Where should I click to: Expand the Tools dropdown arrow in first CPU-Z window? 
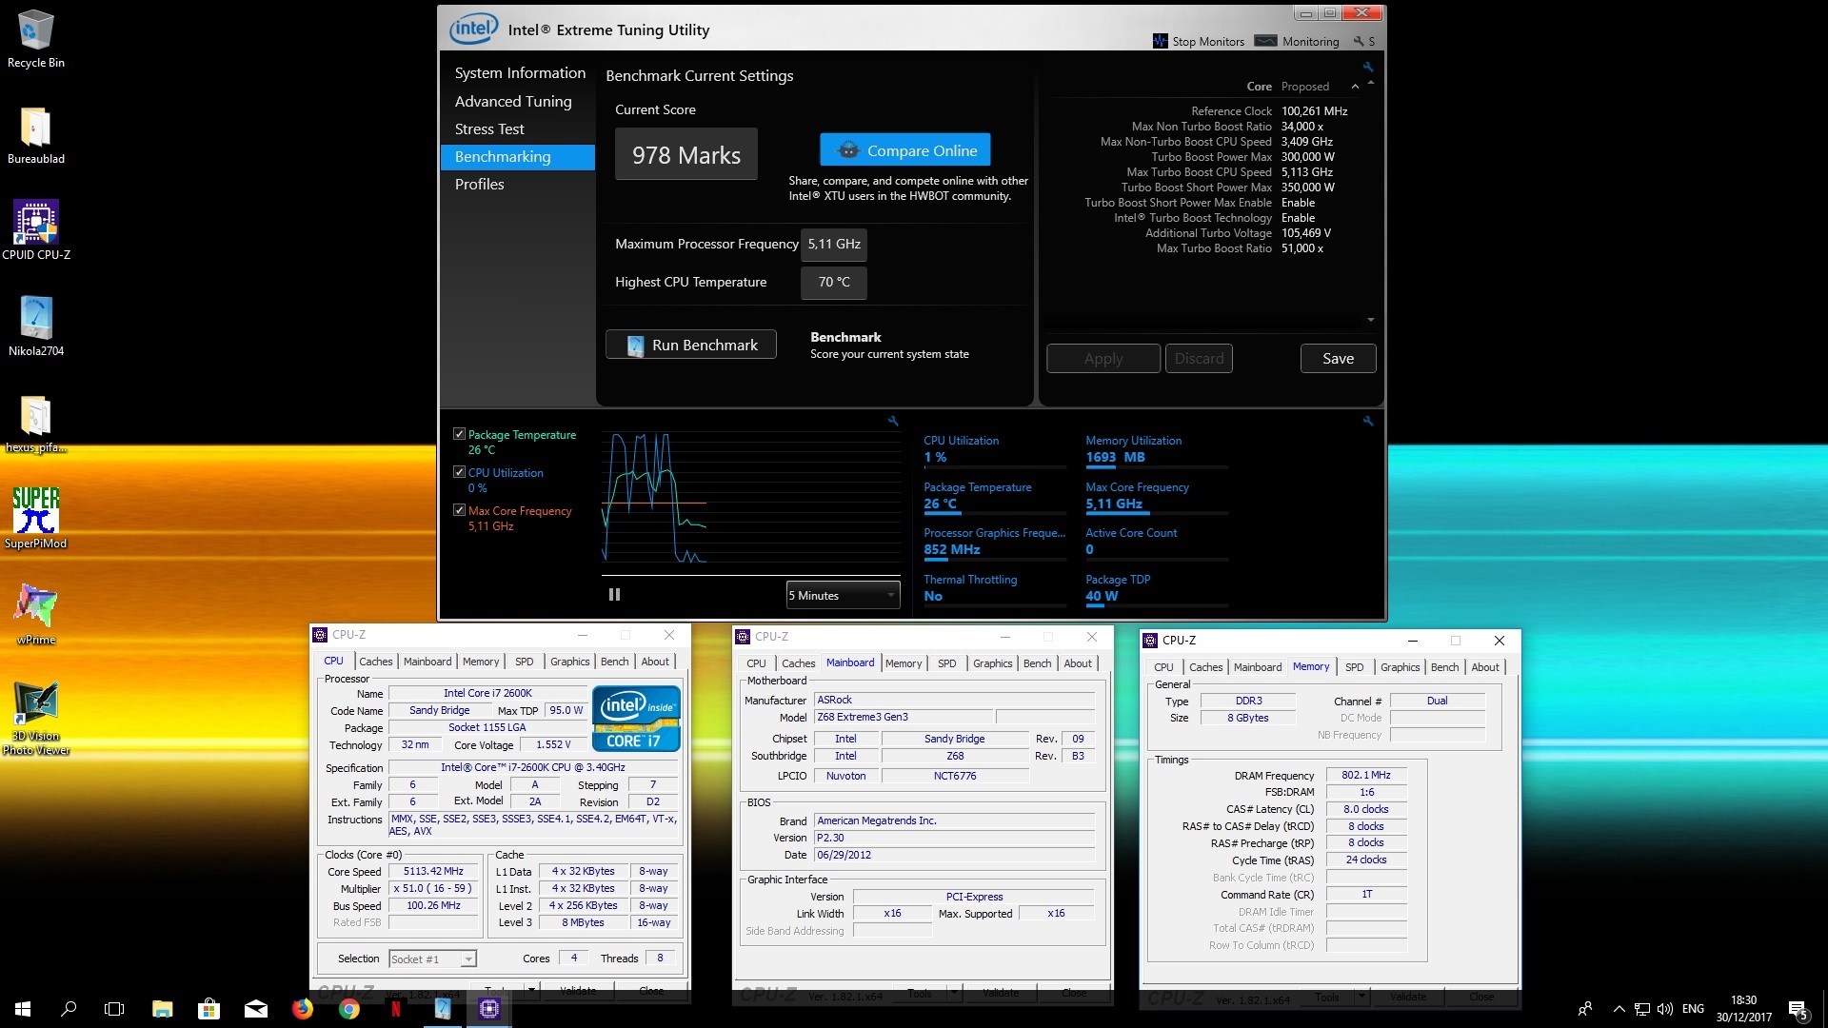click(531, 990)
